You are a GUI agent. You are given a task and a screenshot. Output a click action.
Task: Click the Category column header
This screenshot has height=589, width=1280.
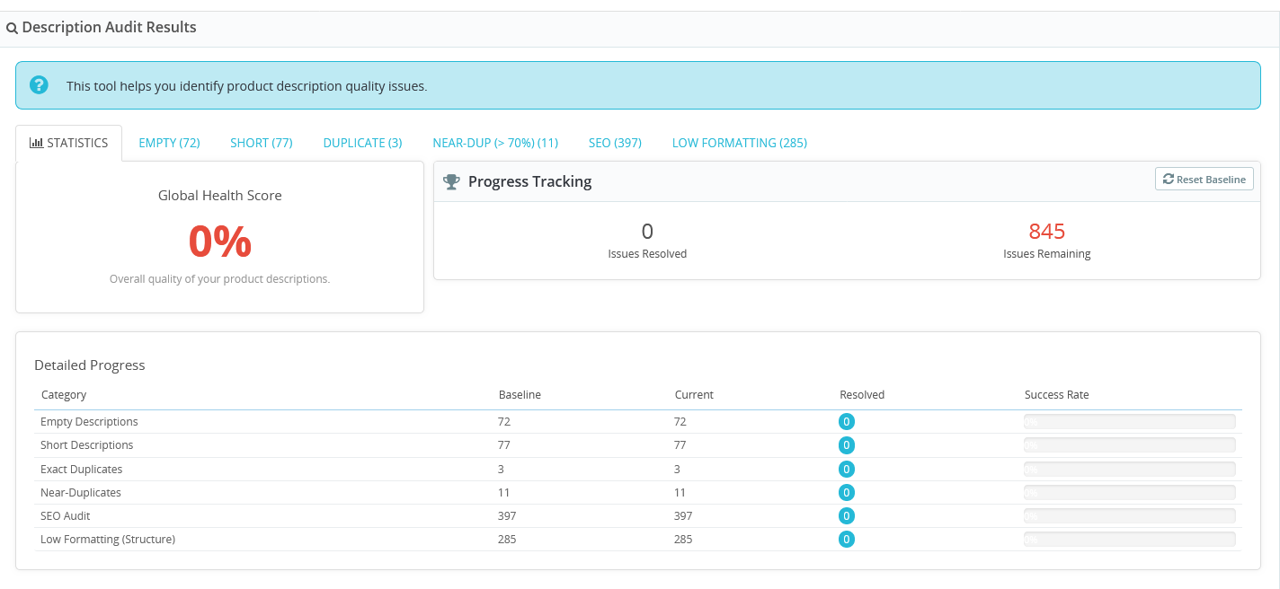point(62,394)
